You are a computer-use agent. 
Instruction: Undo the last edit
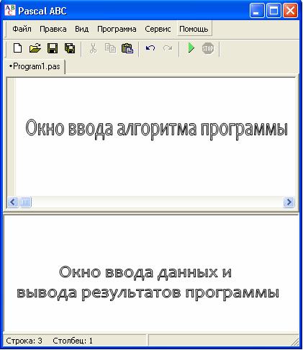tap(150, 48)
